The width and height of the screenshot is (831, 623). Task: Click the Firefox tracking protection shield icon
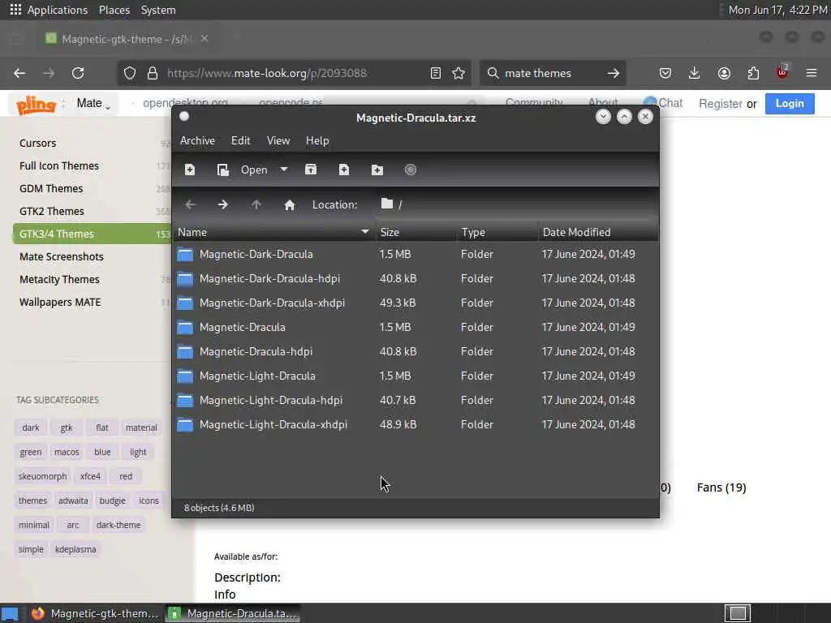(130, 73)
